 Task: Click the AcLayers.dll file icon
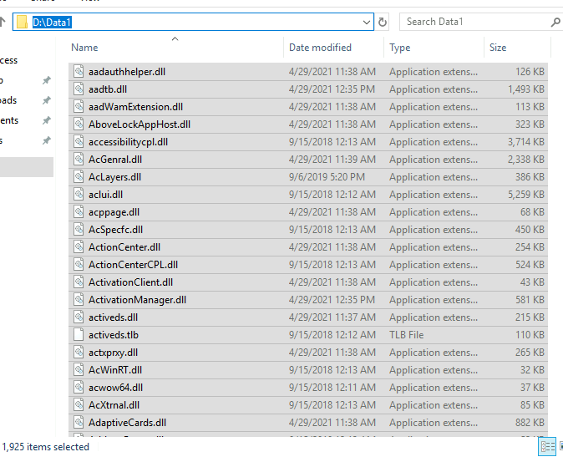(79, 176)
